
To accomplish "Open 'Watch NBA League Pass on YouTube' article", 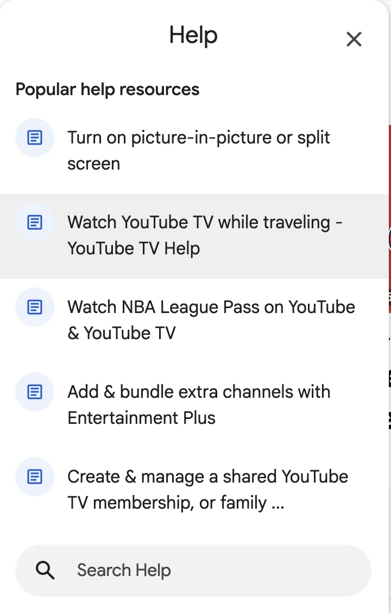I will pyautogui.click(x=194, y=321).
